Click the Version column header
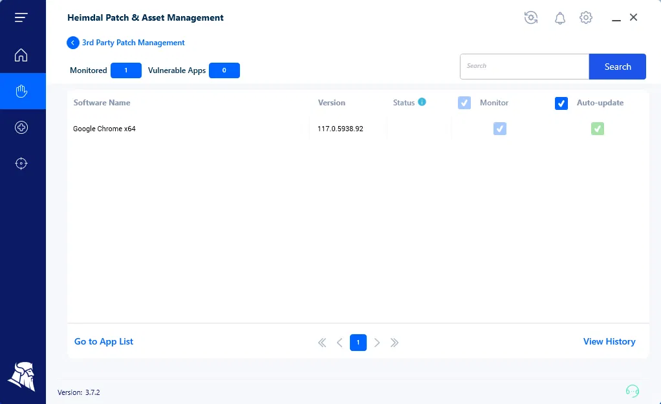Image resolution: width=661 pixels, height=404 pixels. click(331, 103)
